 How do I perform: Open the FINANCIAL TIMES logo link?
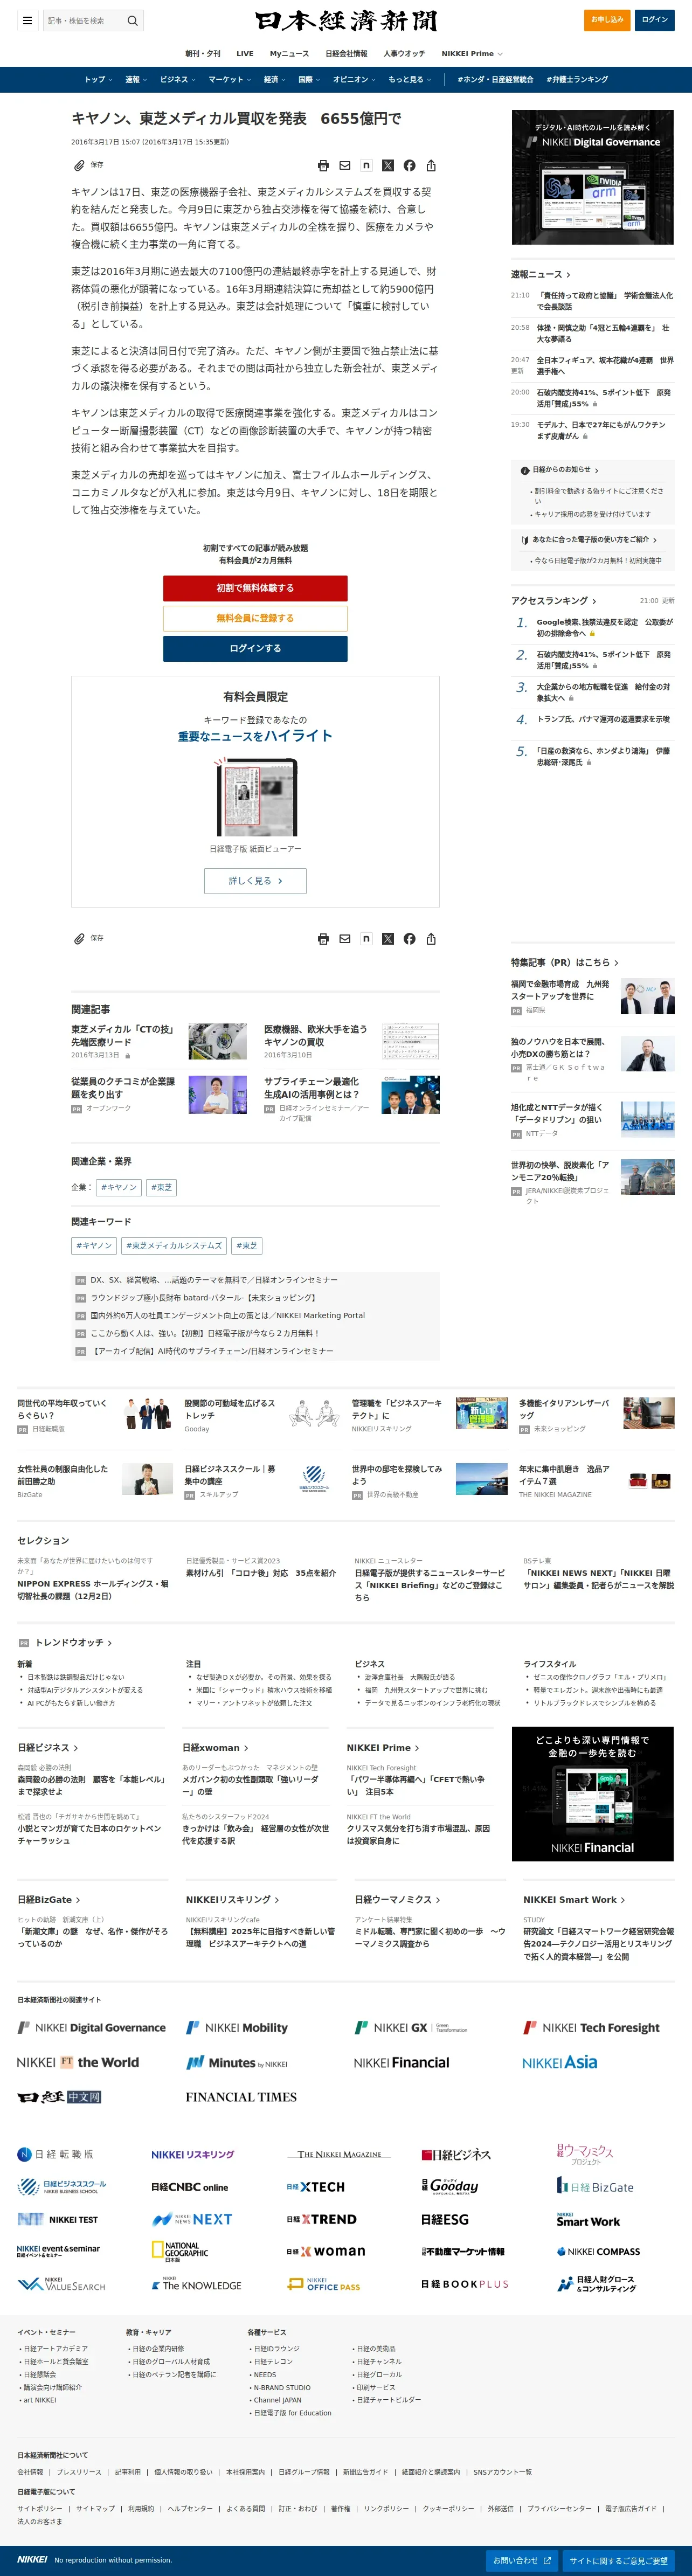click(241, 2097)
